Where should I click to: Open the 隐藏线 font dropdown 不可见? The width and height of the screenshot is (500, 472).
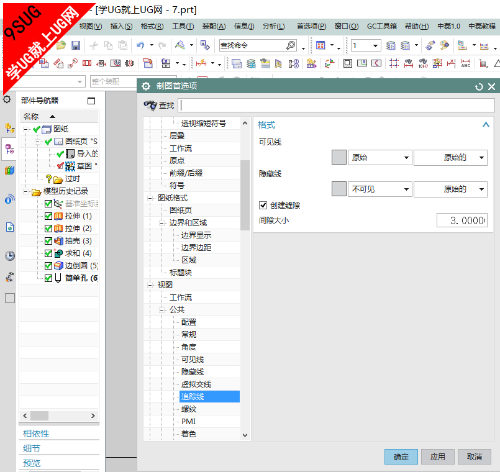coord(380,189)
